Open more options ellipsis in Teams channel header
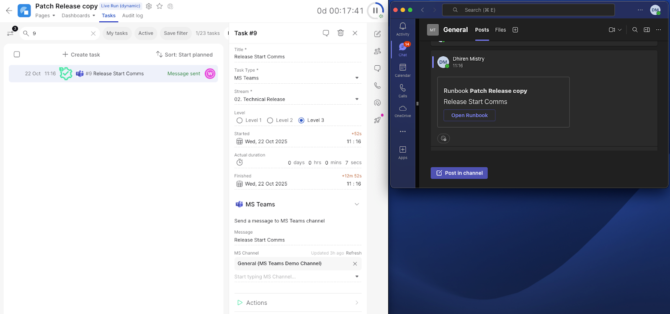 click(659, 30)
